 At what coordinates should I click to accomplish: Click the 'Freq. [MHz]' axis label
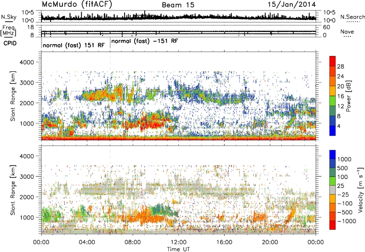[8, 31]
